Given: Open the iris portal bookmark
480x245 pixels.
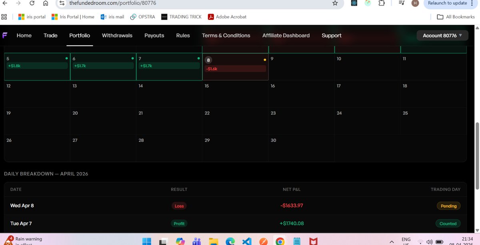Looking at the screenshot, I should [32, 17].
